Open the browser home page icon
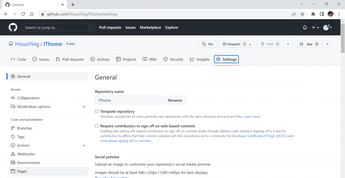Viewport: 345px width, 178px height. 32,14
